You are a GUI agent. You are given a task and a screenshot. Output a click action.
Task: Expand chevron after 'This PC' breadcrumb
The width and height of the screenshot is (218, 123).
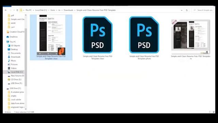point(33,10)
